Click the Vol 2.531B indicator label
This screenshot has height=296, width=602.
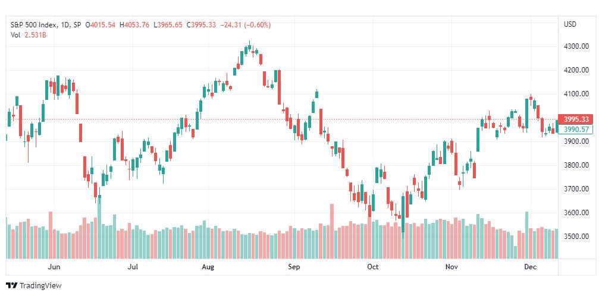pos(28,35)
